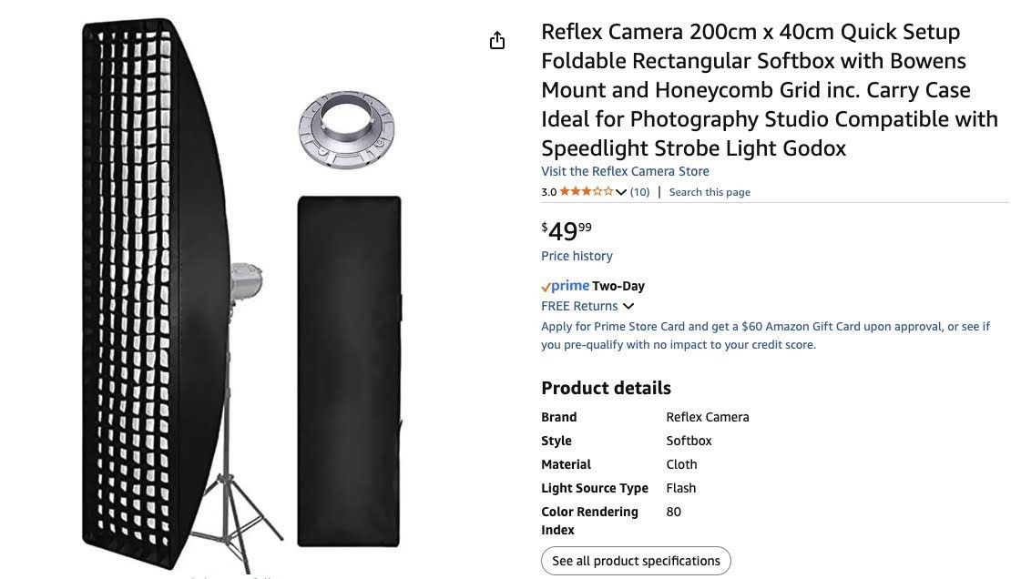The height and width of the screenshot is (579, 1011).
Task: Open the (10) customer reviews link
Action: pyautogui.click(x=640, y=192)
